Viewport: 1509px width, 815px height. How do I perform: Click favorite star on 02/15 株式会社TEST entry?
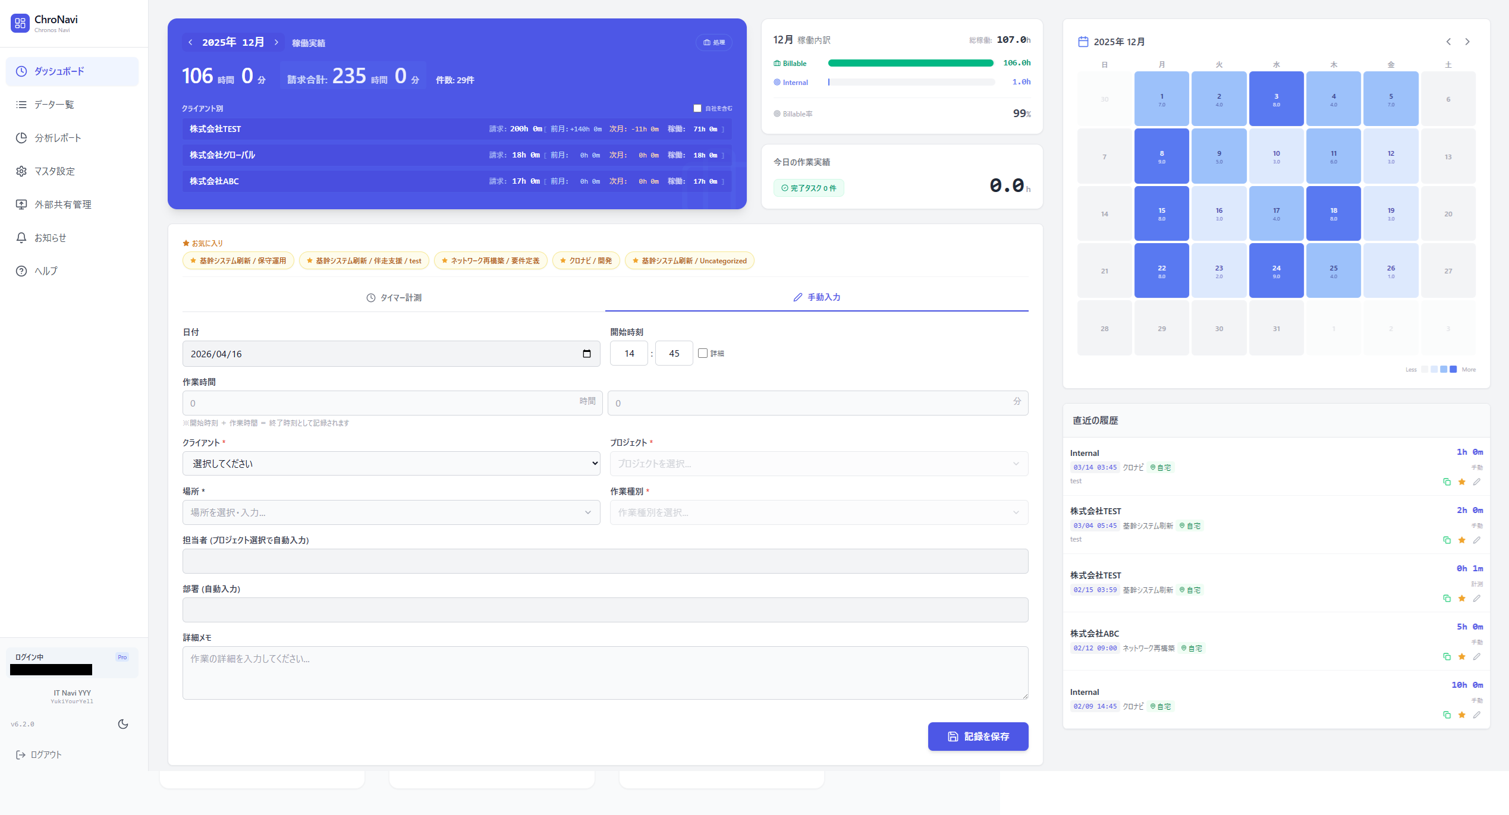click(x=1462, y=599)
